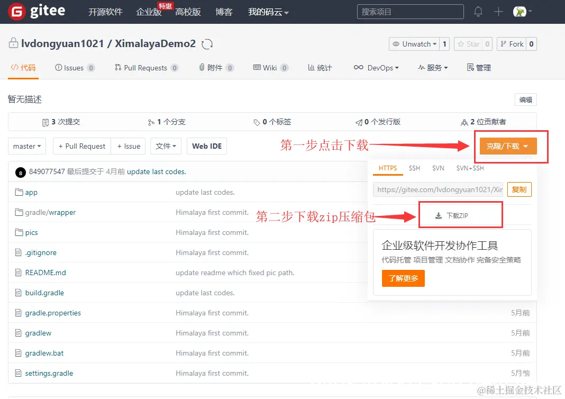Click the 克隆/下载 clone download button

tap(508, 146)
